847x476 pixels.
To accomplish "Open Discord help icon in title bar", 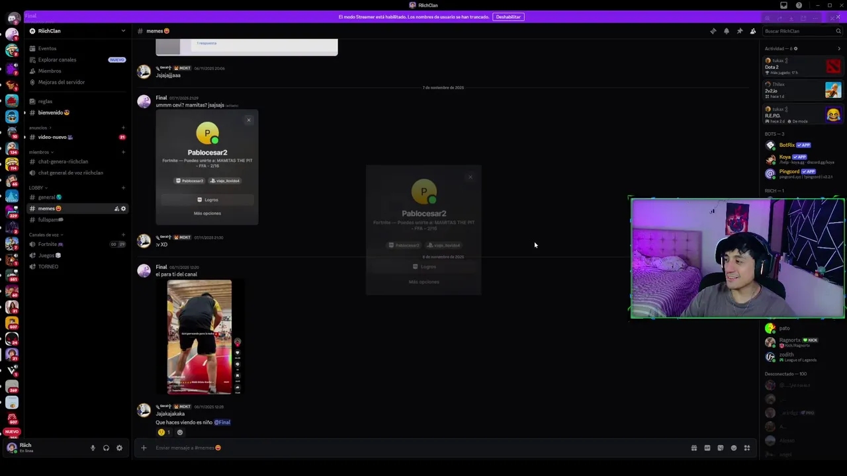I will (x=799, y=5).
